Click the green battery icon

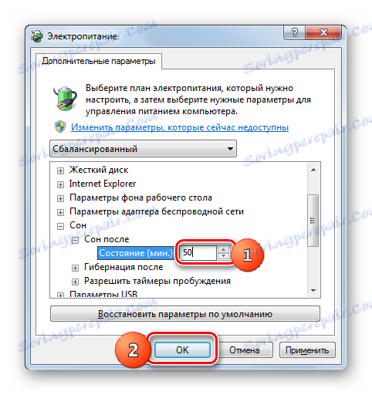tap(65, 99)
